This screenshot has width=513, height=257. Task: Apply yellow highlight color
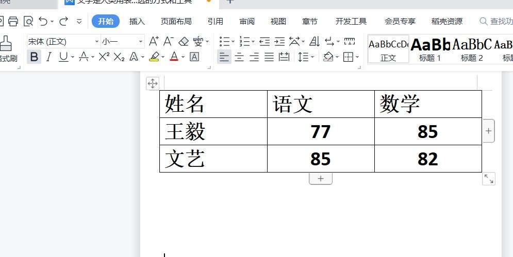(x=154, y=57)
